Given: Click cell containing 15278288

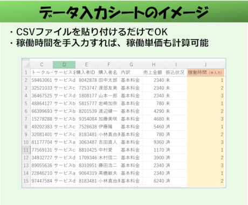Looking at the screenshot, I should pyautogui.click(x=42, y=119).
